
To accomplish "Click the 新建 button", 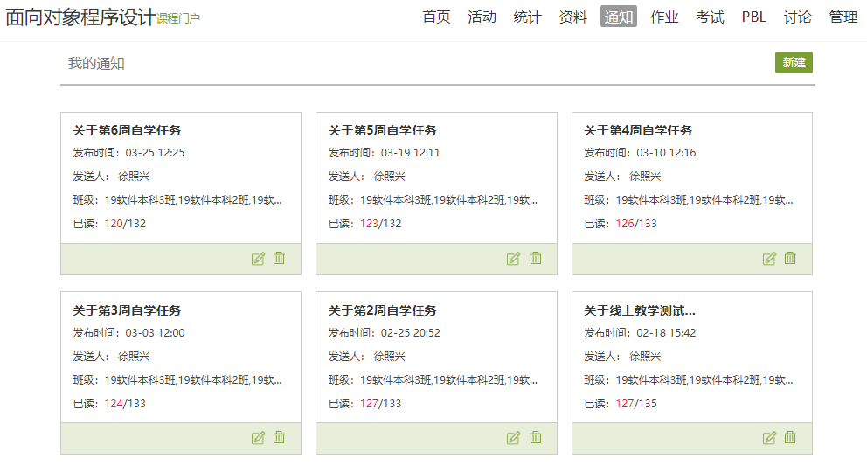I will (794, 63).
